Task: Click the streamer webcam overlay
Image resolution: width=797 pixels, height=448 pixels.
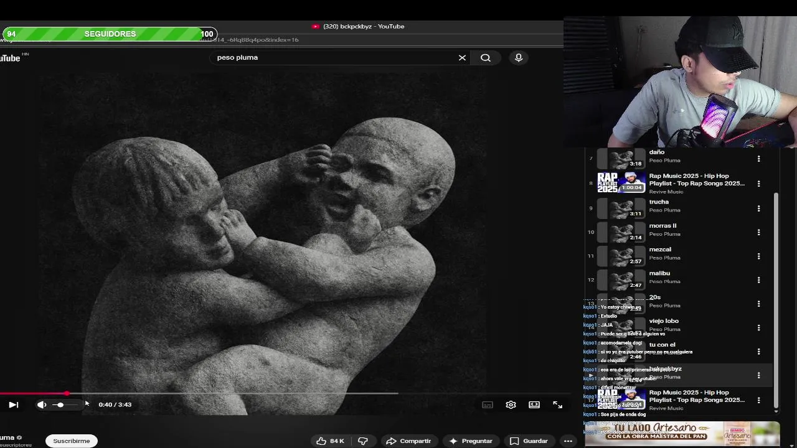Action: [x=680, y=81]
